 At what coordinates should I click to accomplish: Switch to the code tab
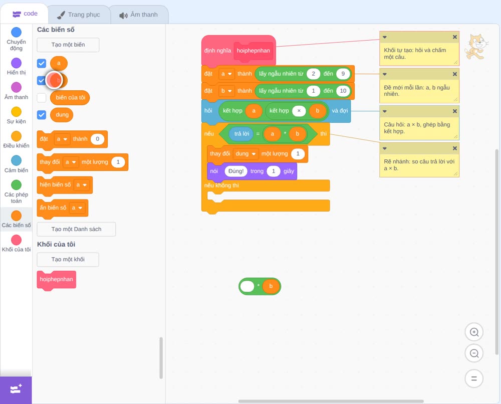point(25,14)
